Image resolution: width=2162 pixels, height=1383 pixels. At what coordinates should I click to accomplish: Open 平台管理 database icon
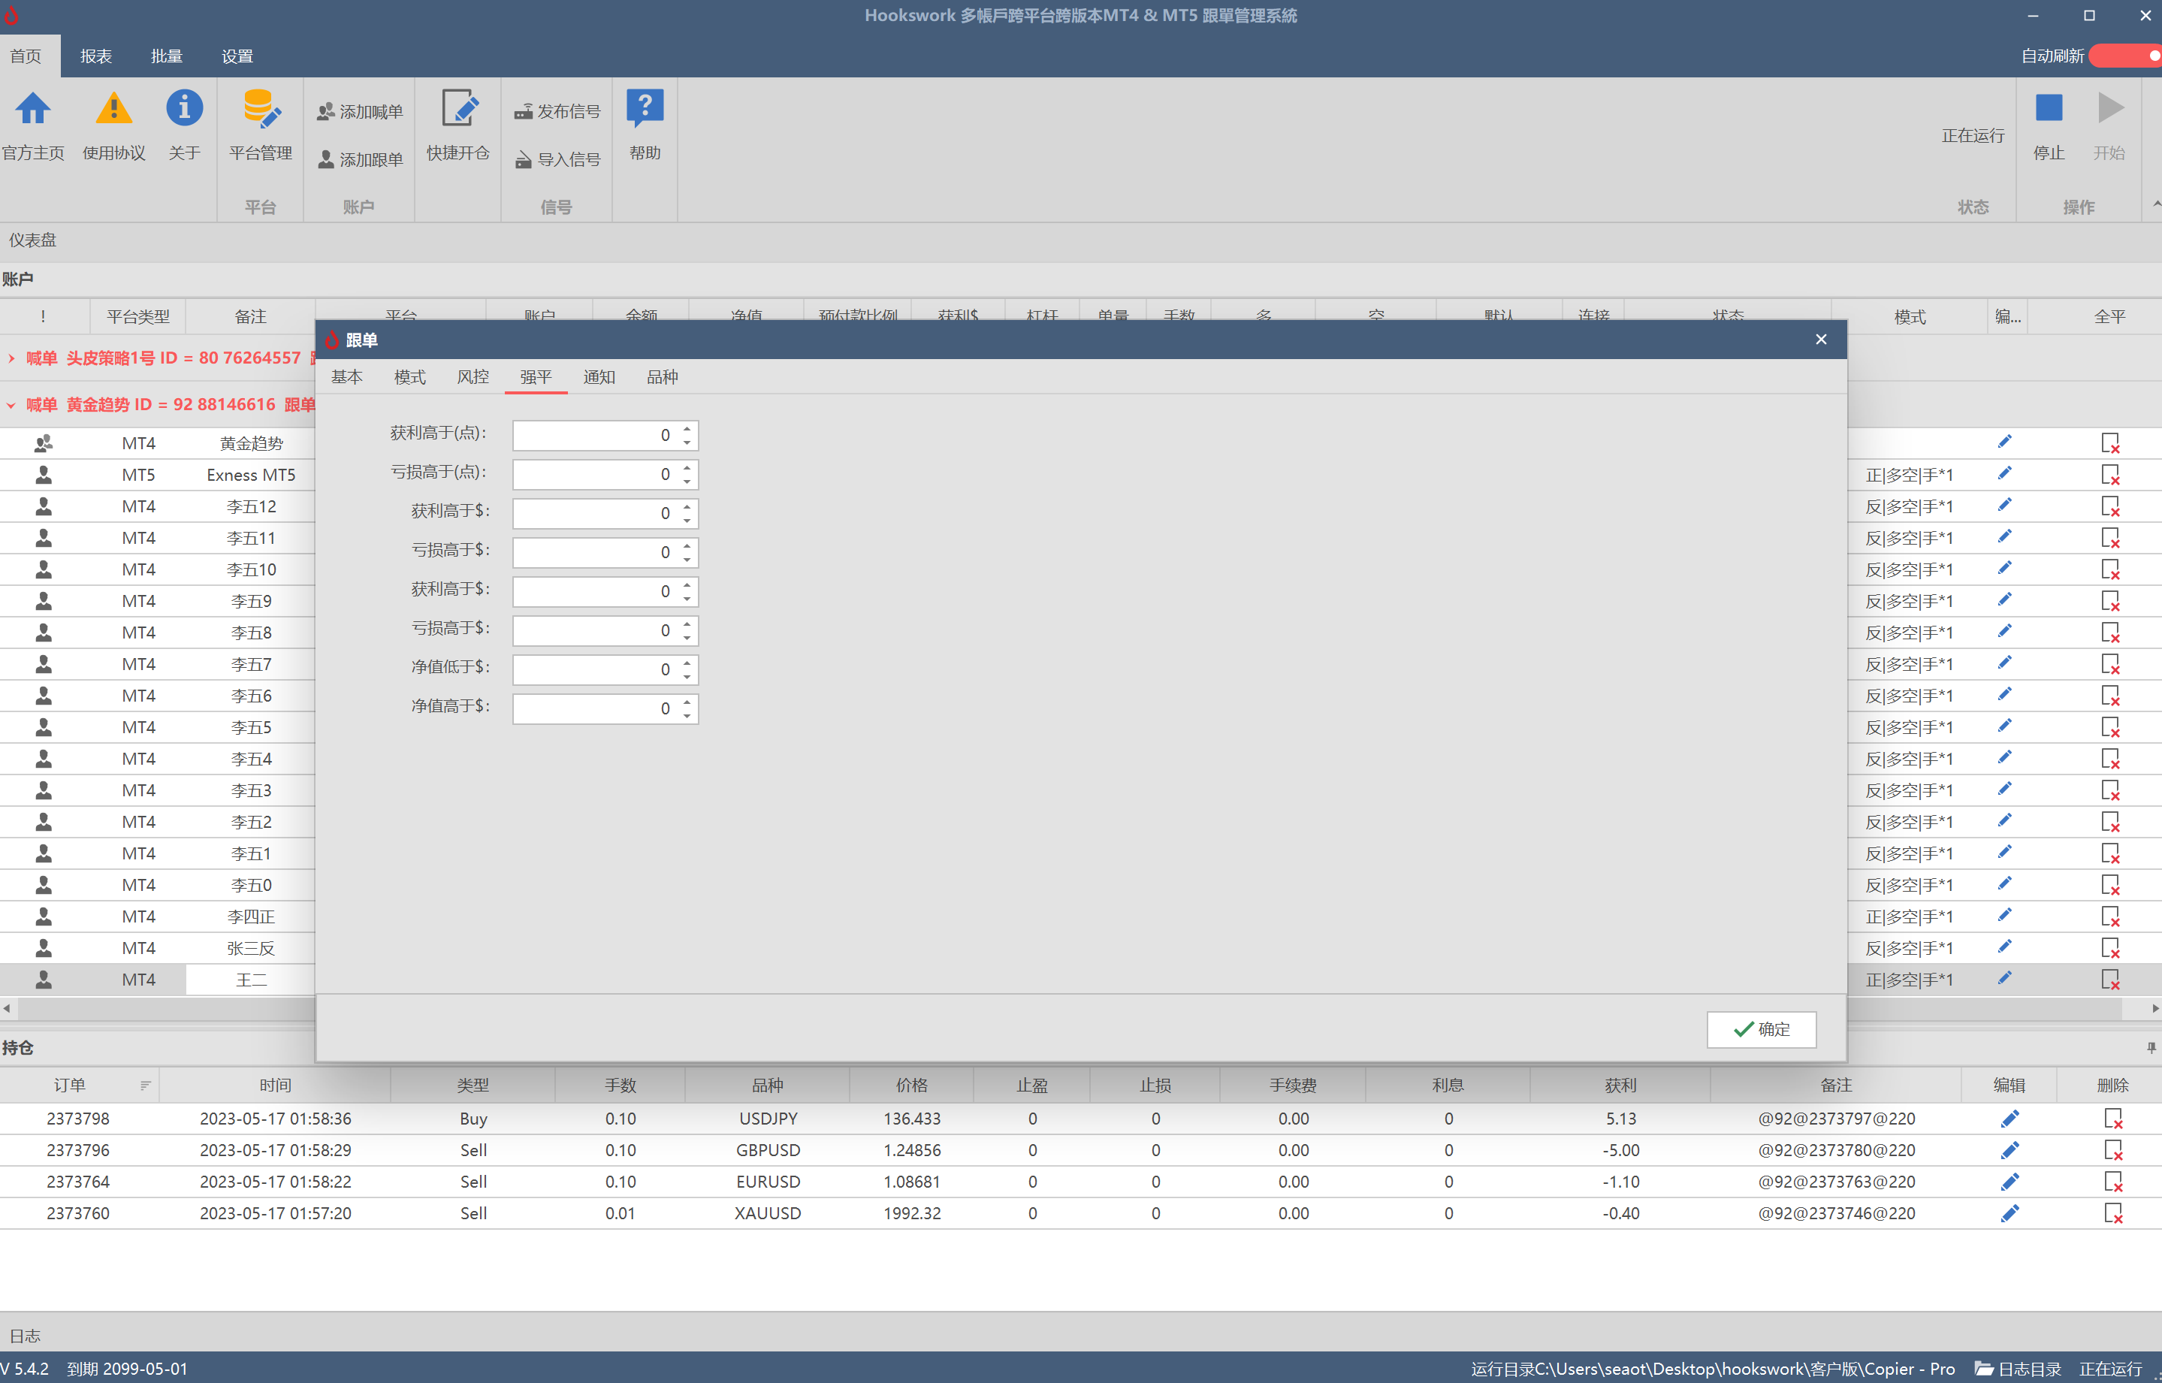tap(261, 109)
